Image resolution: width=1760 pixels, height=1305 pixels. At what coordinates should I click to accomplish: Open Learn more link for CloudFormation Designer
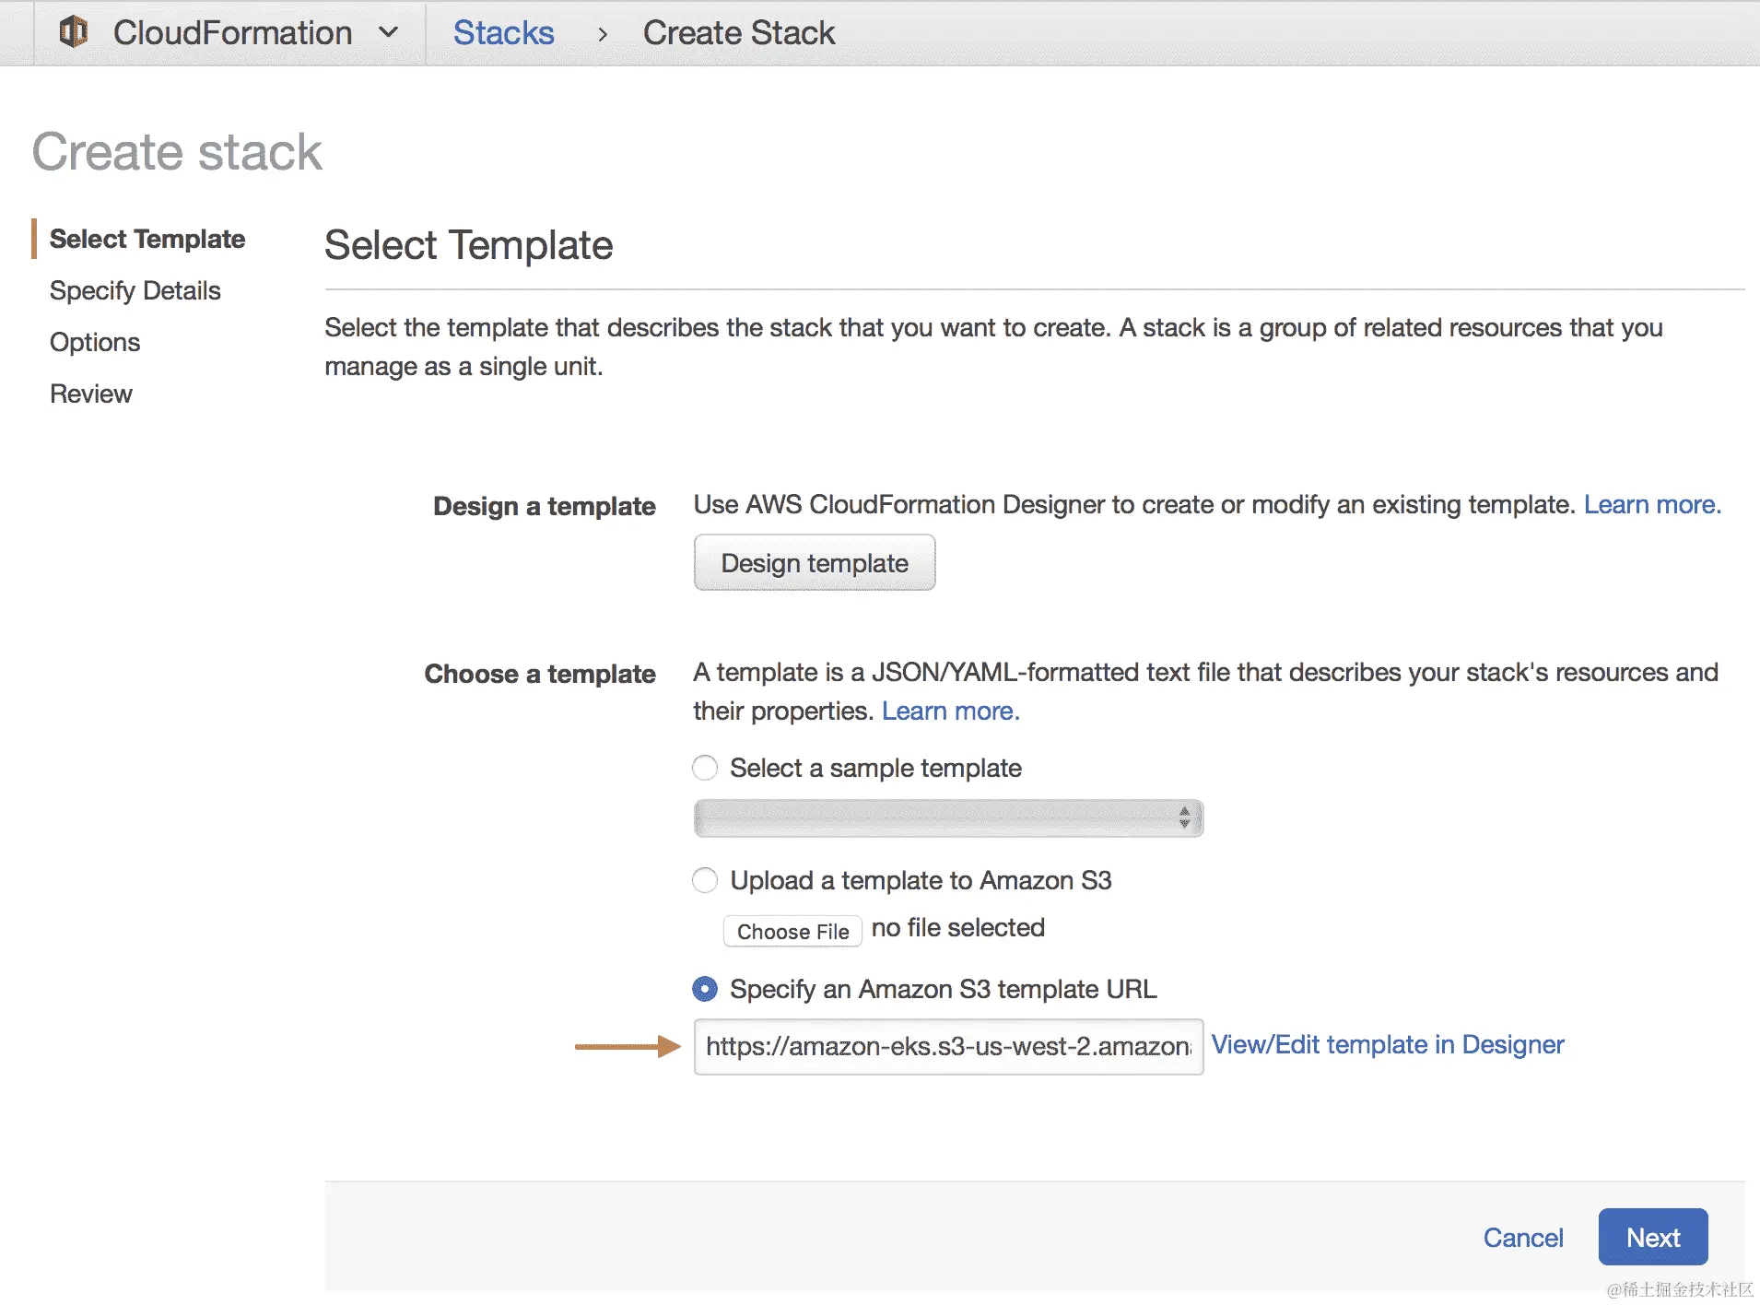1651,505
